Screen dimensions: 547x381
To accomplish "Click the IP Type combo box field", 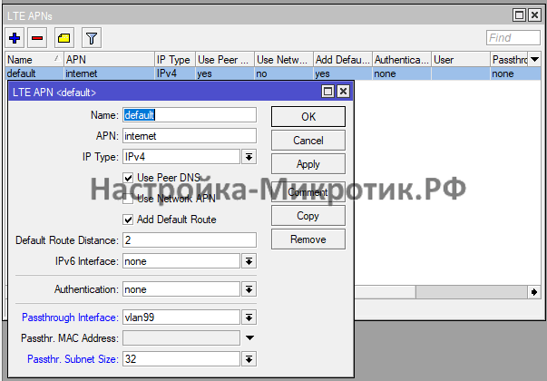I will coord(181,157).
